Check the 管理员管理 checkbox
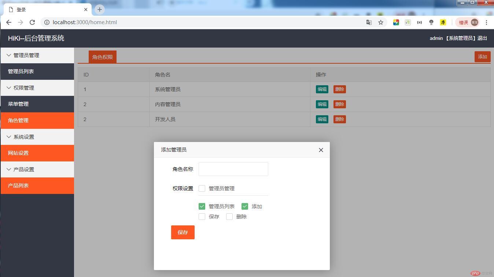 coord(202,188)
